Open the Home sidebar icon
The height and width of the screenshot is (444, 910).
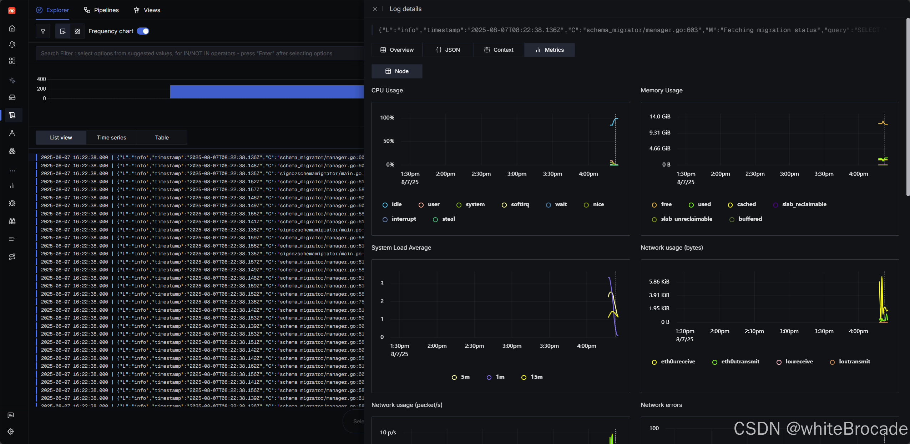pyautogui.click(x=12, y=28)
